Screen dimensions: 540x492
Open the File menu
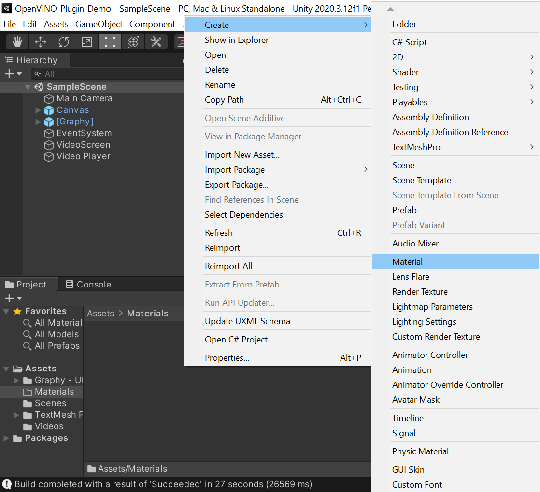point(10,24)
